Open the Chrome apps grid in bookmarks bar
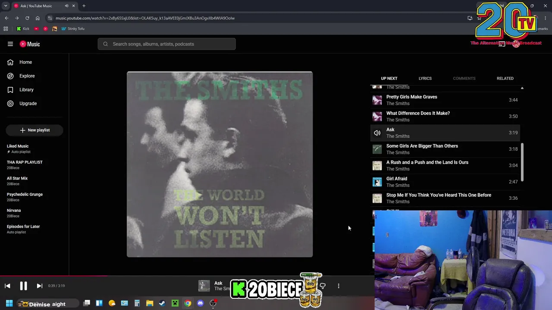Image resolution: width=552 pixels, height=310 pixels. pos(6,29)
